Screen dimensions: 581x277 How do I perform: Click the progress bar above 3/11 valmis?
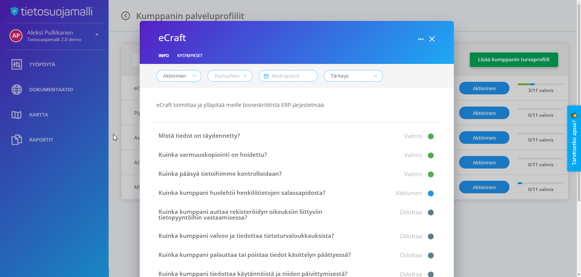(x=541, y=84)
